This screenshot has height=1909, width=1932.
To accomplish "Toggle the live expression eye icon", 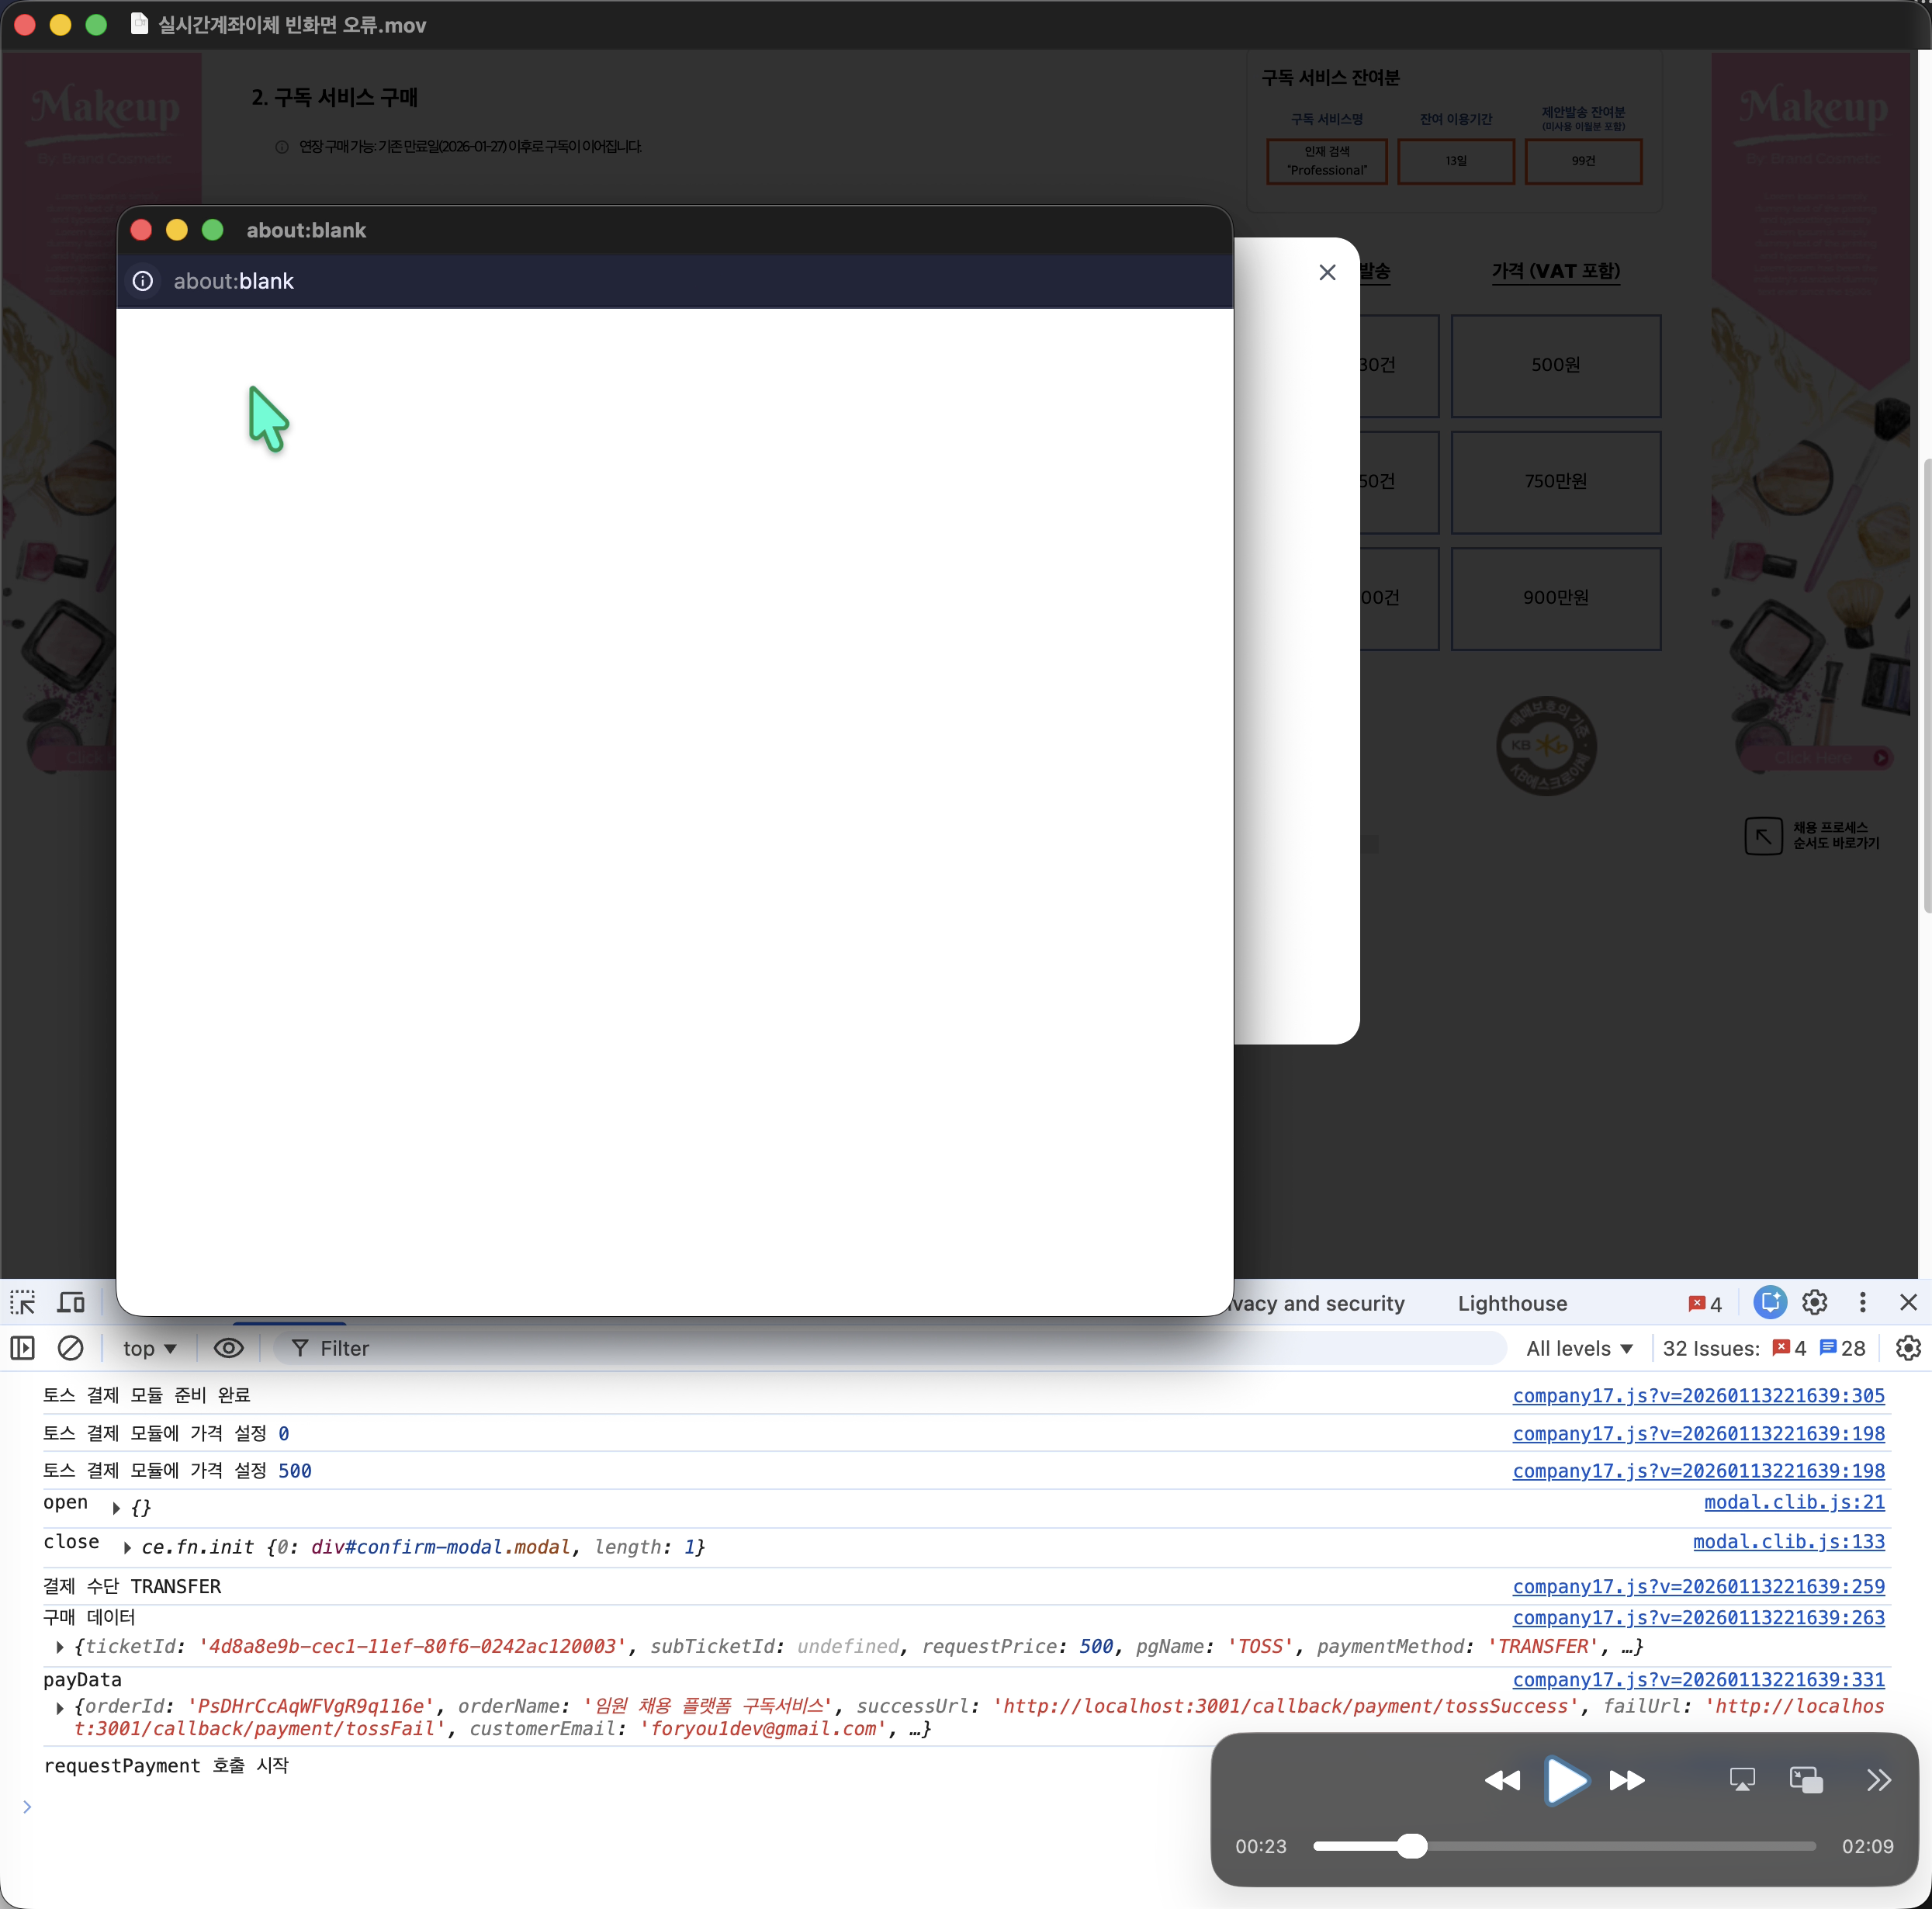I will 228,1348.
